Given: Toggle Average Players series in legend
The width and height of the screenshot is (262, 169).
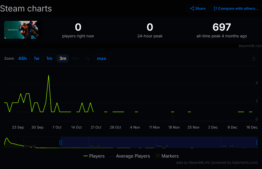Looking at the screenshot, I should pyautogui.click(x=133, y=156).
